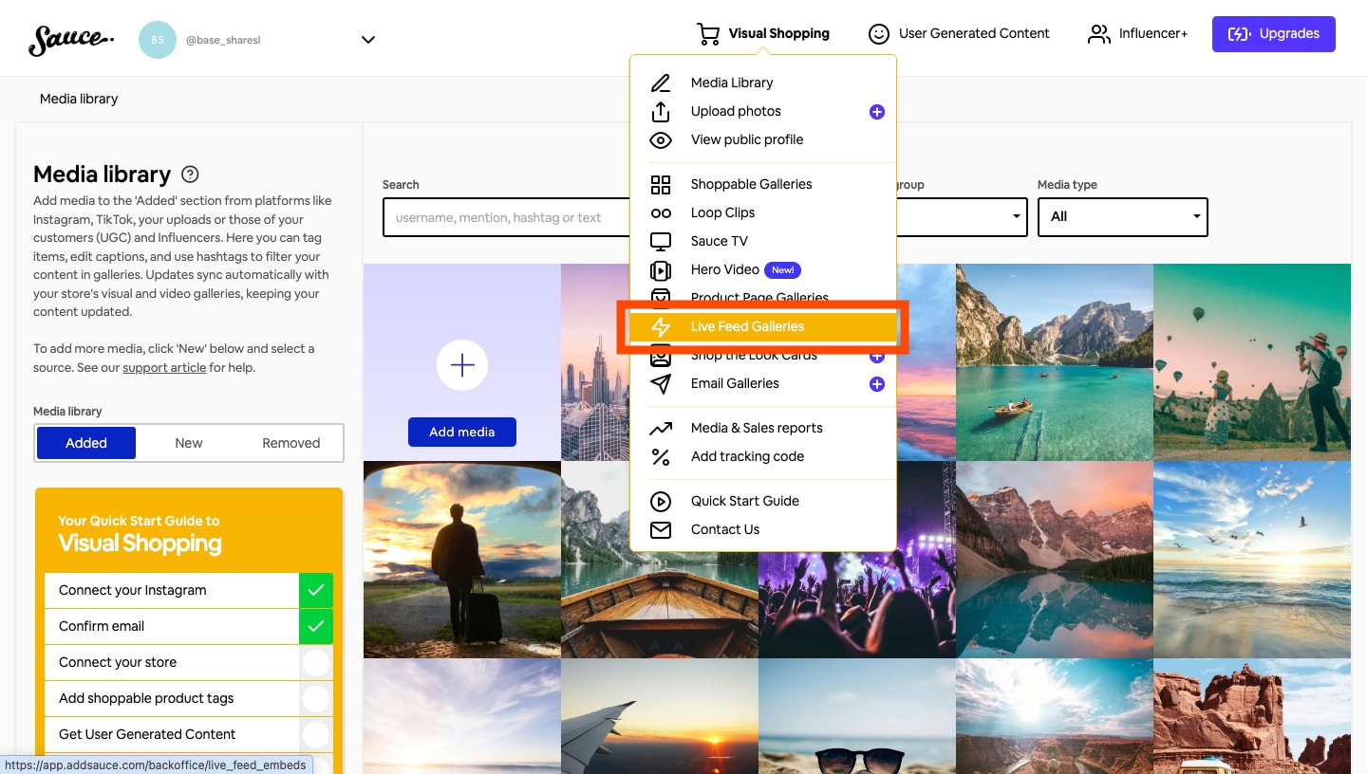Select Media Library menu entry
This screenshot has width=1367, height=774.
[732, 83]
